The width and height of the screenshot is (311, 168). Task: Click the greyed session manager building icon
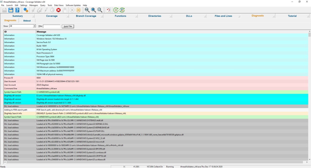pyautogui.click(x=65, y=10)
